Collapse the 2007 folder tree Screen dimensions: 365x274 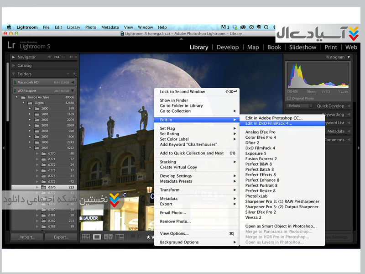coord(30,148)
